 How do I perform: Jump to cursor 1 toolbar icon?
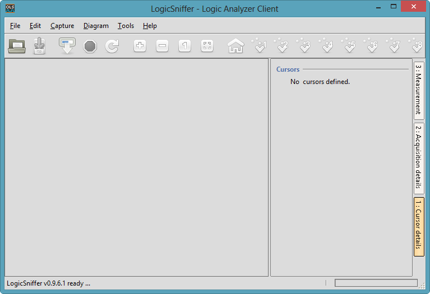coord(260,46)
